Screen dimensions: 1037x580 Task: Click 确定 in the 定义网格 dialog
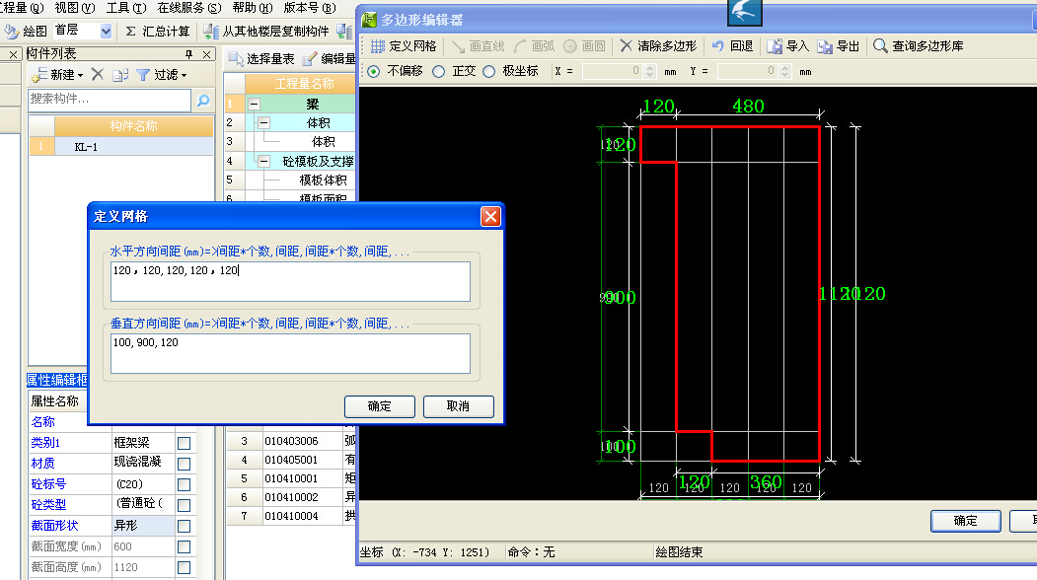pos(380,406)
